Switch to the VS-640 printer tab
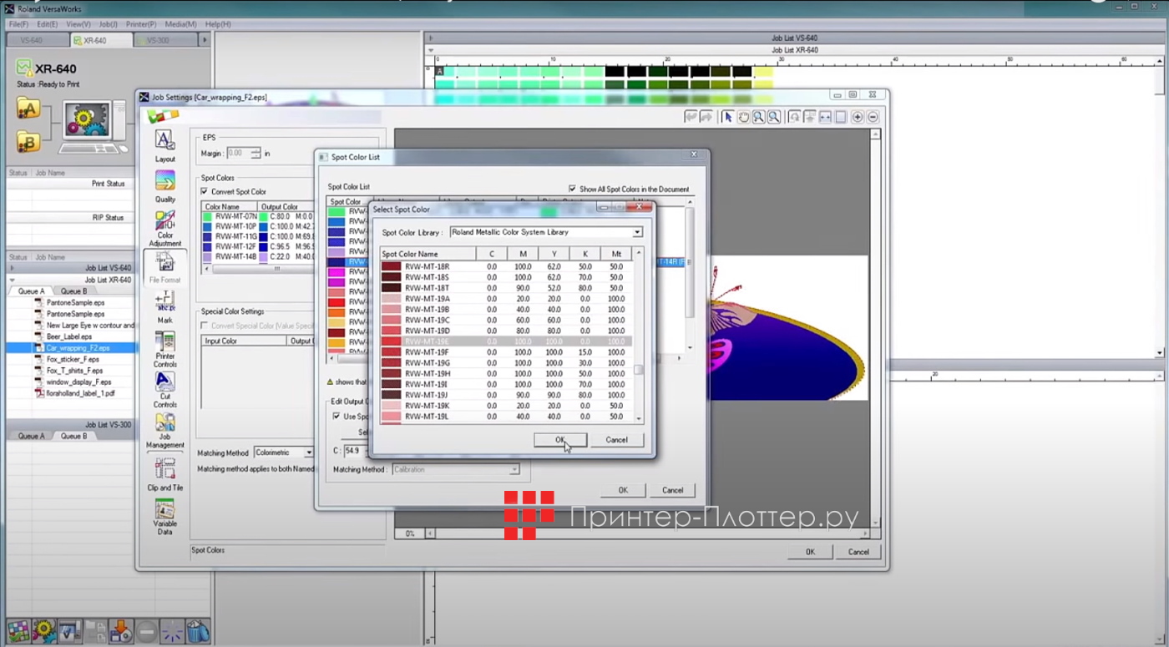This screenshot has height=647, width=1169. (32, 40)
